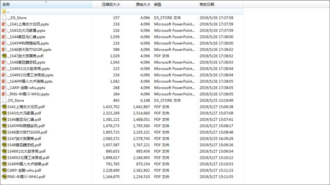
Task: Click original size value 2,578,745
Action: (141, 139)
